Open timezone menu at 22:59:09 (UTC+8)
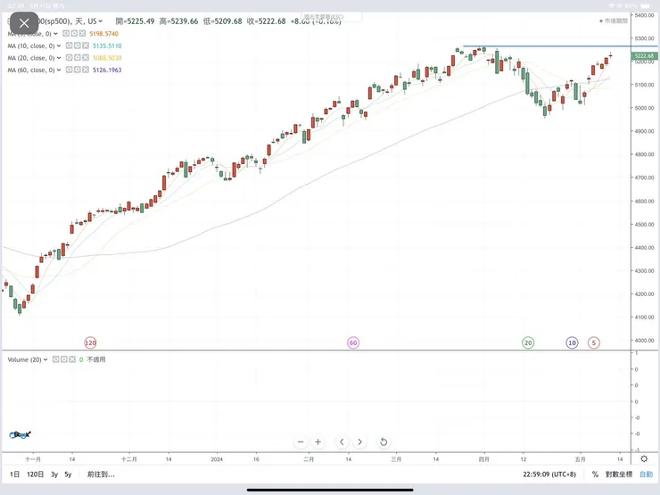660x495 pixels. (549, 474)
